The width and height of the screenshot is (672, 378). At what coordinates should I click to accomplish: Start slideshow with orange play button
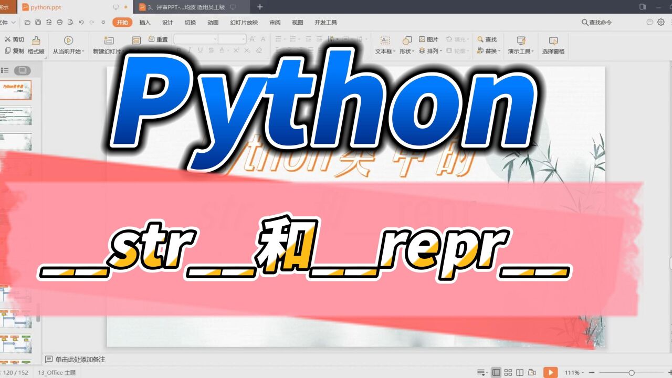pyautogui.click(x=550, y=372)
